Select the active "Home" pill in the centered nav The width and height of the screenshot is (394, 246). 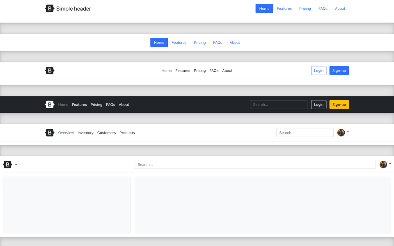[159, 42]
